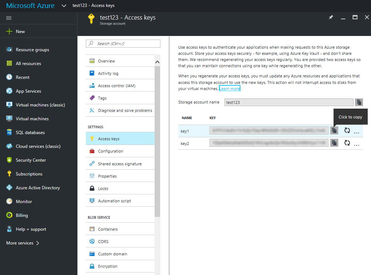The height and width of the screenshot is (275, 371).
Task: Click the Security Center shield icon
Action: point(9,160)
